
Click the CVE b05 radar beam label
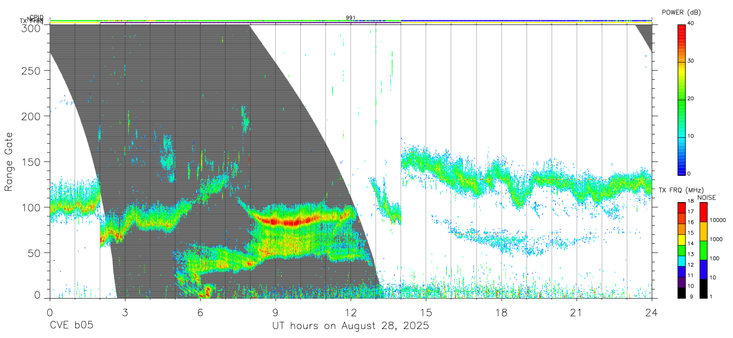(70, 326)
